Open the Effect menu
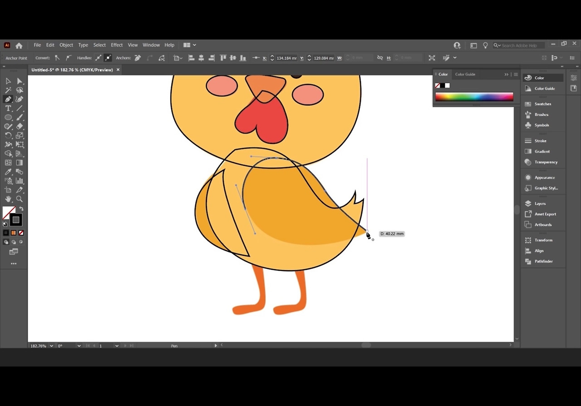The height and width of the screenshot is (406, 581). [x=117, y=45]
